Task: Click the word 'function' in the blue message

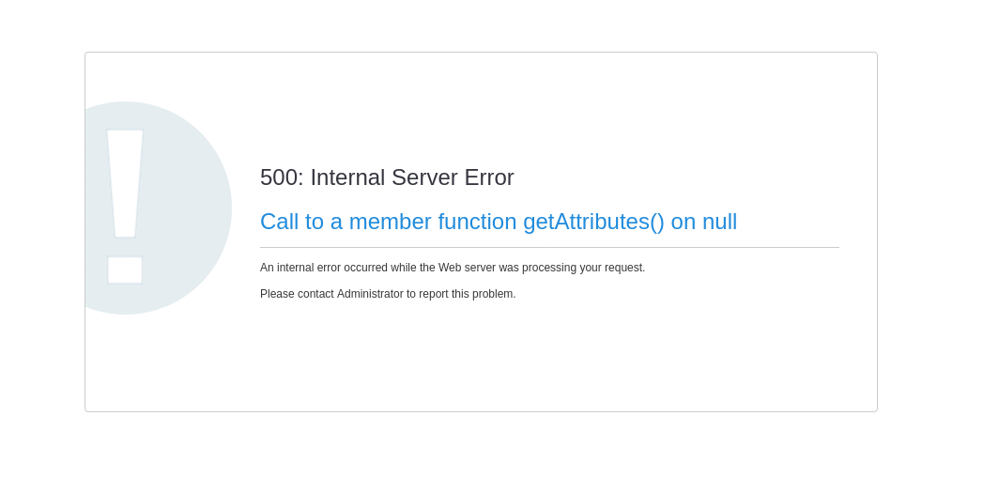Action: 477,222
